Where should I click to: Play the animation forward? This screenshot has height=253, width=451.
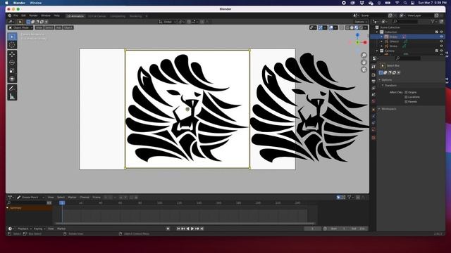[x=192, y=228]
